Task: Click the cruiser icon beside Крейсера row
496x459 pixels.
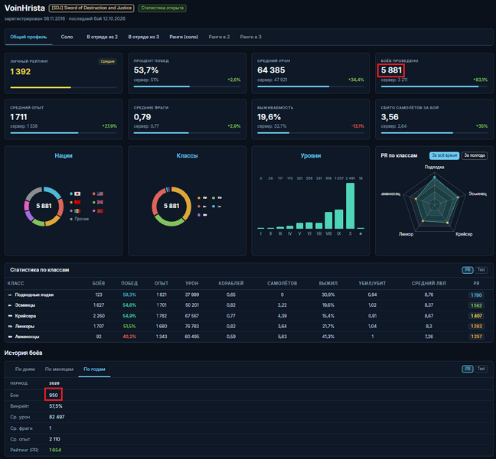Action: (10, 316)
